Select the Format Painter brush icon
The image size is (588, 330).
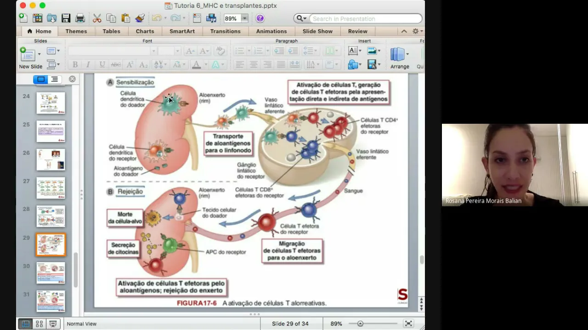(x=140, y=18)
